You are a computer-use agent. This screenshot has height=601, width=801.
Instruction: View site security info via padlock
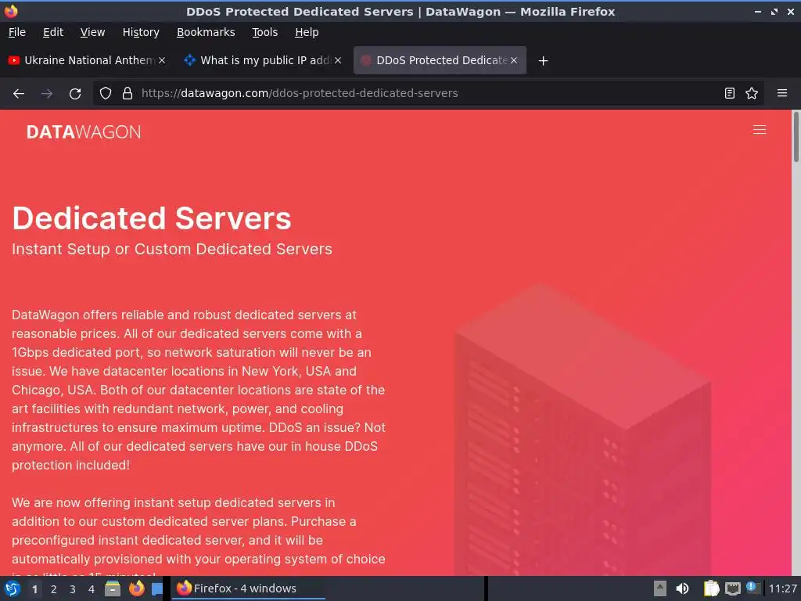[x=128, y=93]
